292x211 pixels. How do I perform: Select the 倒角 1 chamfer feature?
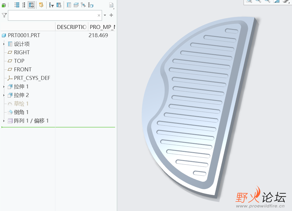[x=21, y=112]
